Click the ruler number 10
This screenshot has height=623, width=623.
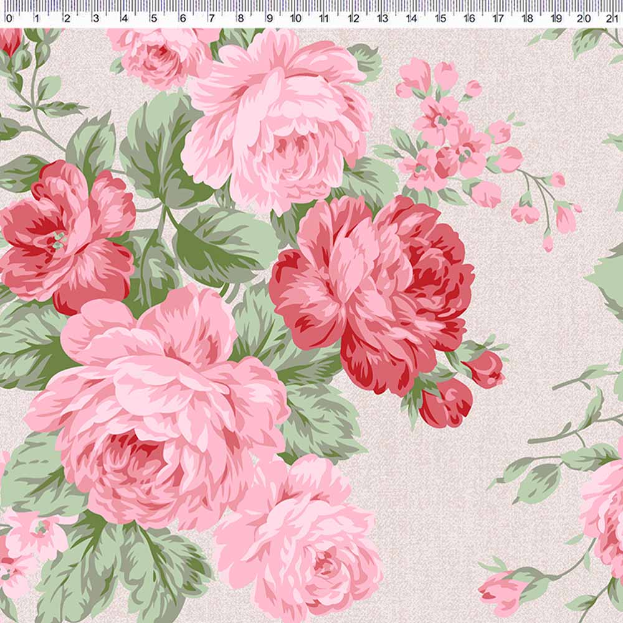[295, 18]
